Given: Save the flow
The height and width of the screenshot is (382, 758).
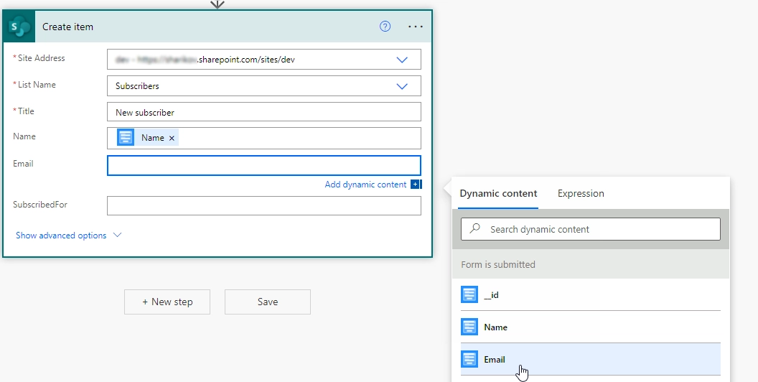Looking at the screenshot, I should coord(267,302).
